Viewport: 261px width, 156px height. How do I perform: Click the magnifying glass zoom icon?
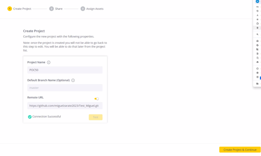pyautogui.click(x=257, y=34)
